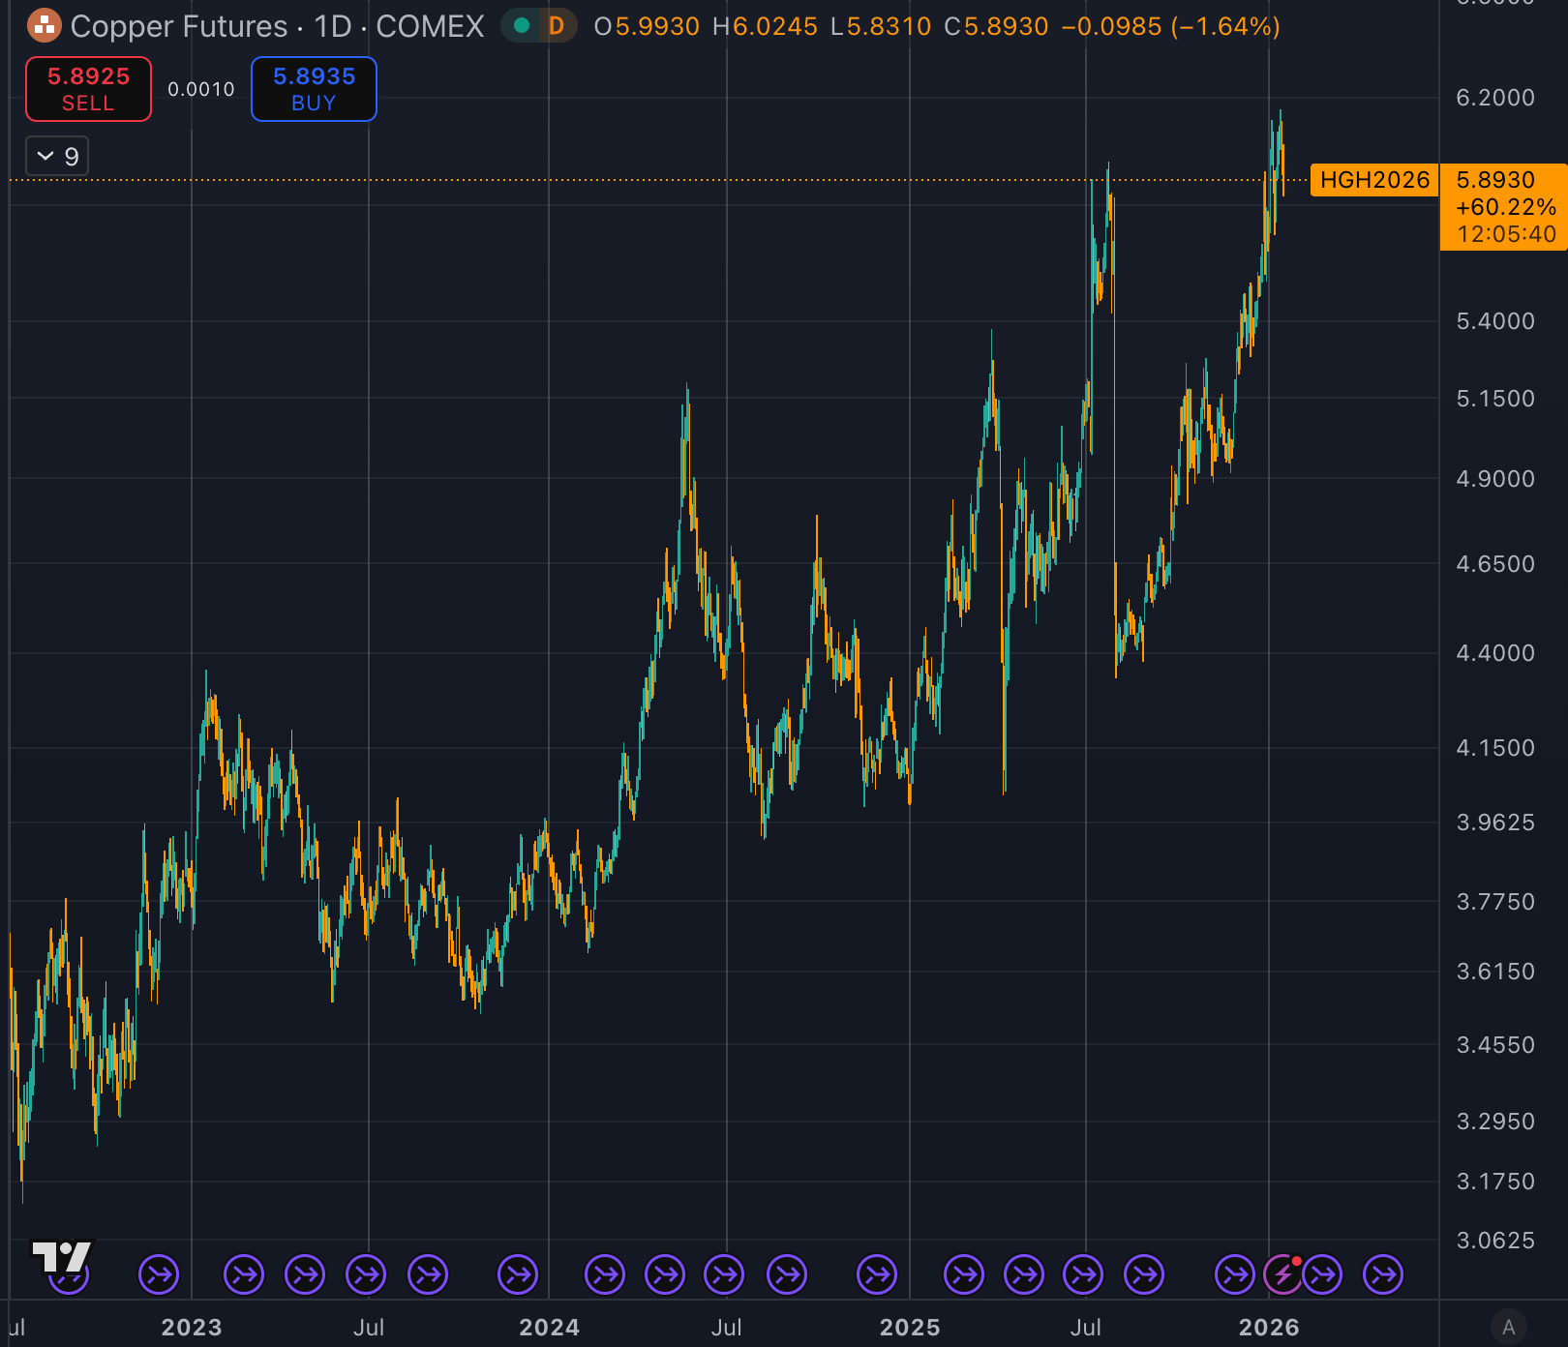The image size is (1568, 1347).
Task: Click the 3.6150 price axis label
Action: point(1495,972)
